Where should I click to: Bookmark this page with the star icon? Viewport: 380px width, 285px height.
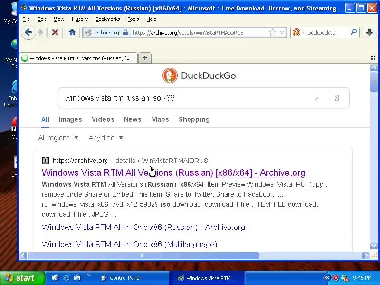(272, 32)
